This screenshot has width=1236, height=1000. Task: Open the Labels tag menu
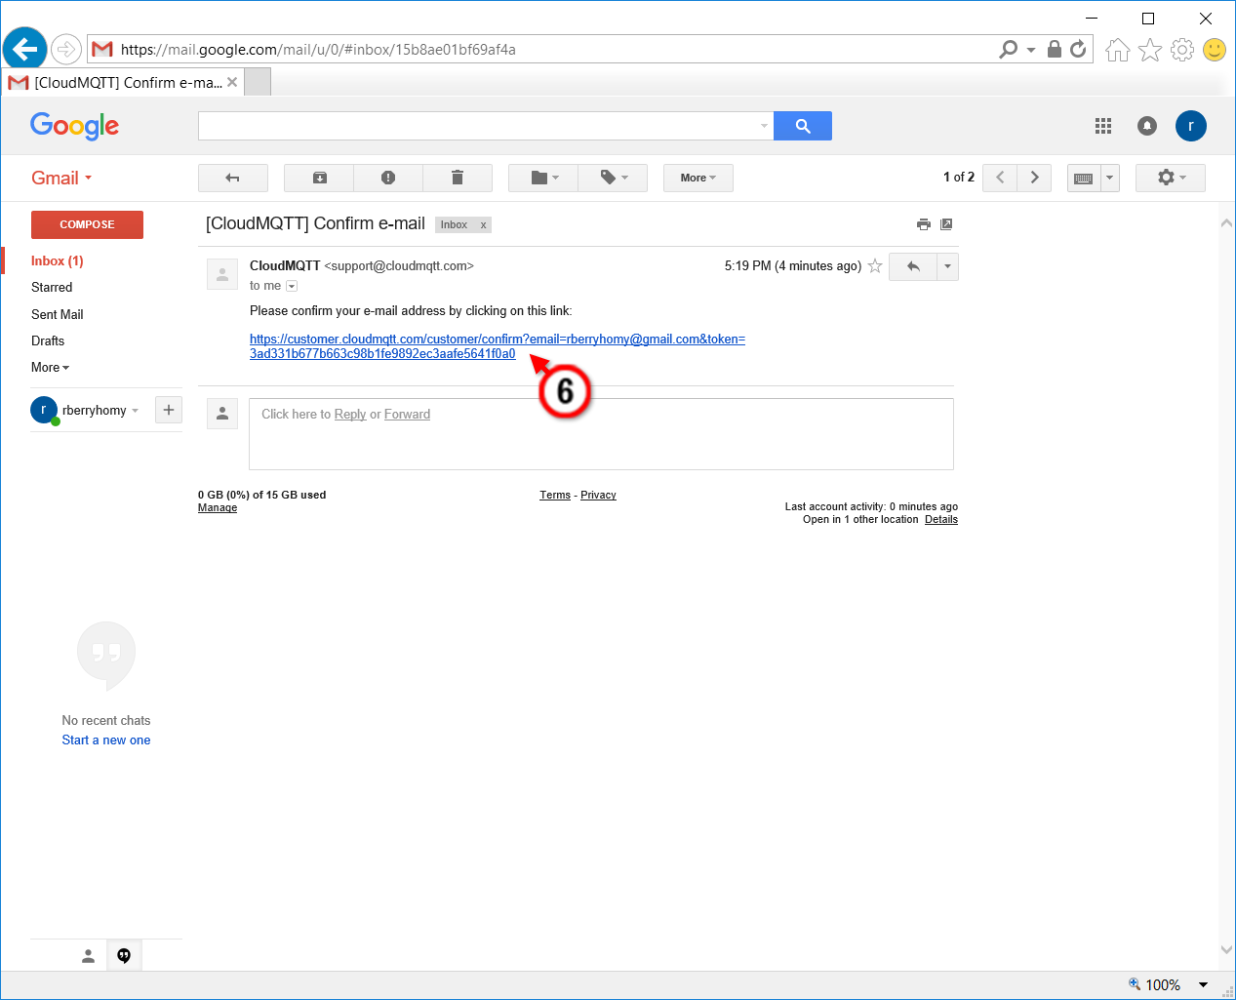[x=613, y=178]
